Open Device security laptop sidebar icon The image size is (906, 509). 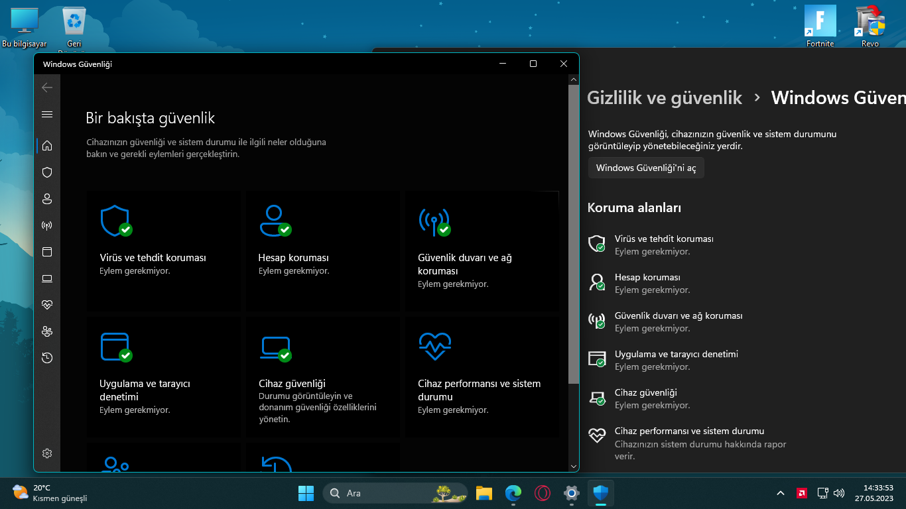click(47, 278)
